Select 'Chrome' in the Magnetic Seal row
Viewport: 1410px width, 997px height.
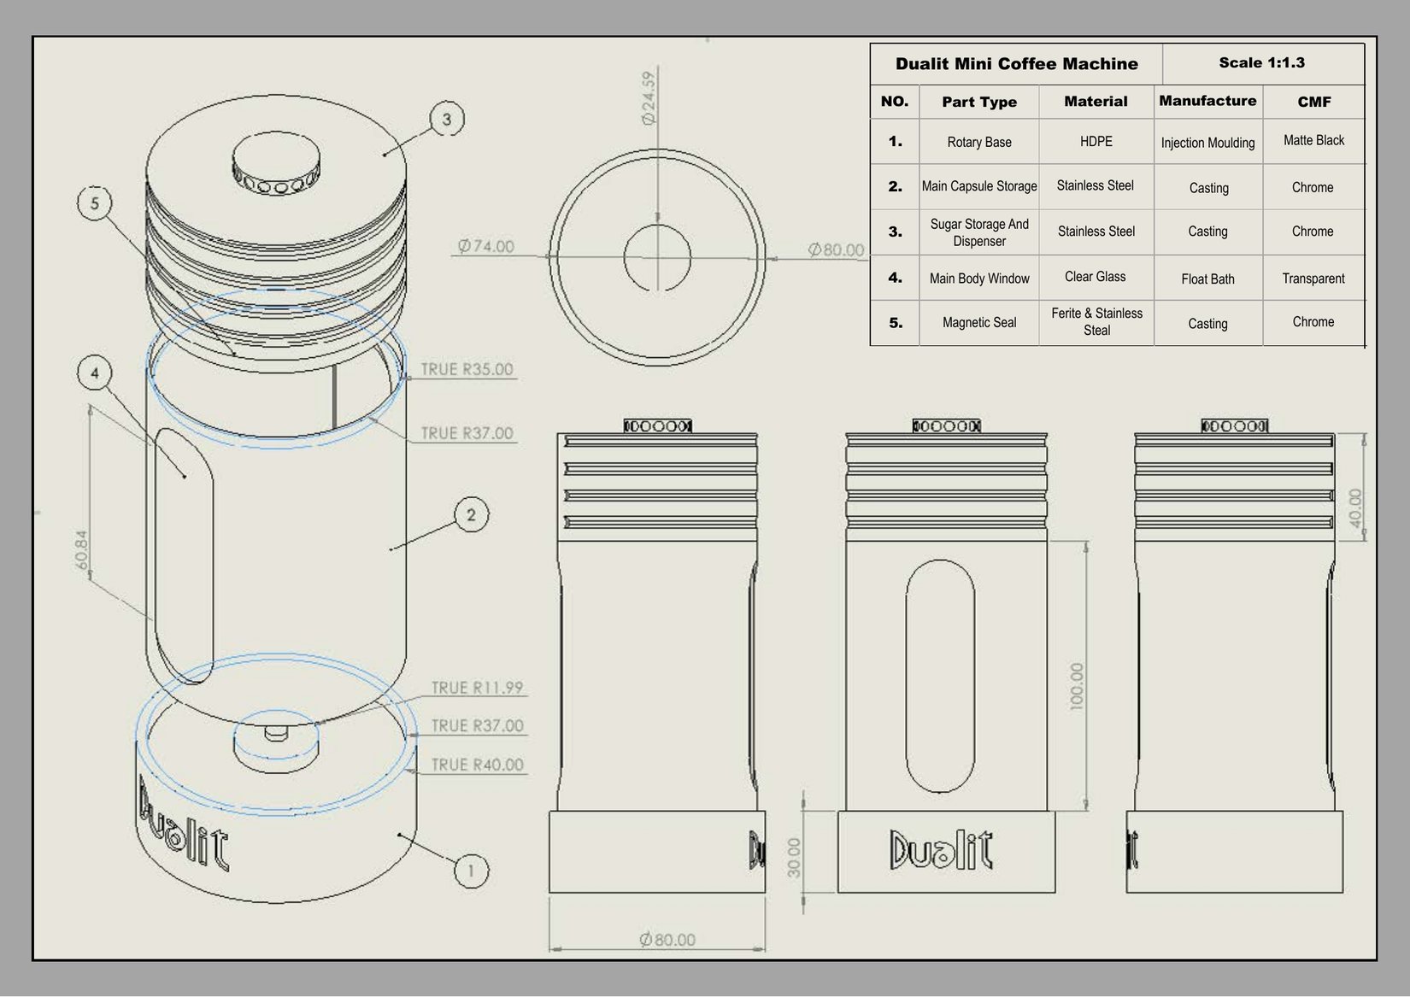[x=1313, y=322]
